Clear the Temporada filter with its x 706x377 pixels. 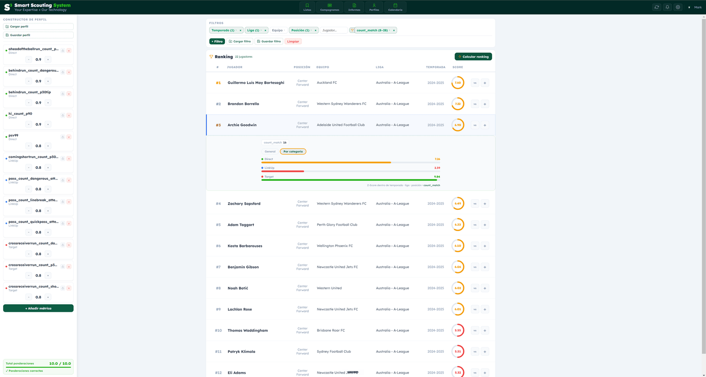[240, 30]
